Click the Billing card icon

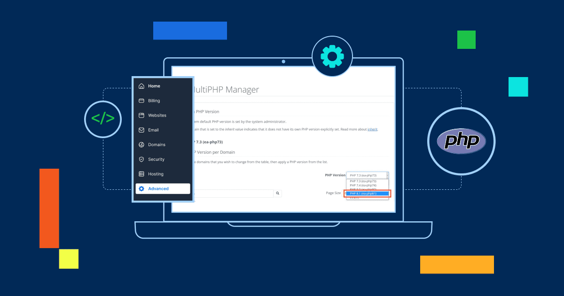point(141,101)
